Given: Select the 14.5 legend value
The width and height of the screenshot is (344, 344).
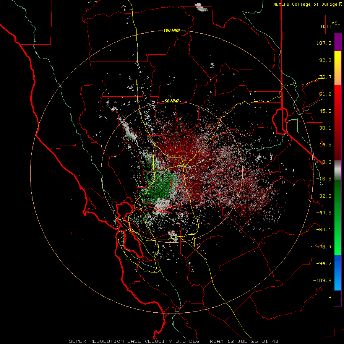Looking at the screenshot, I should coord(325,144).
